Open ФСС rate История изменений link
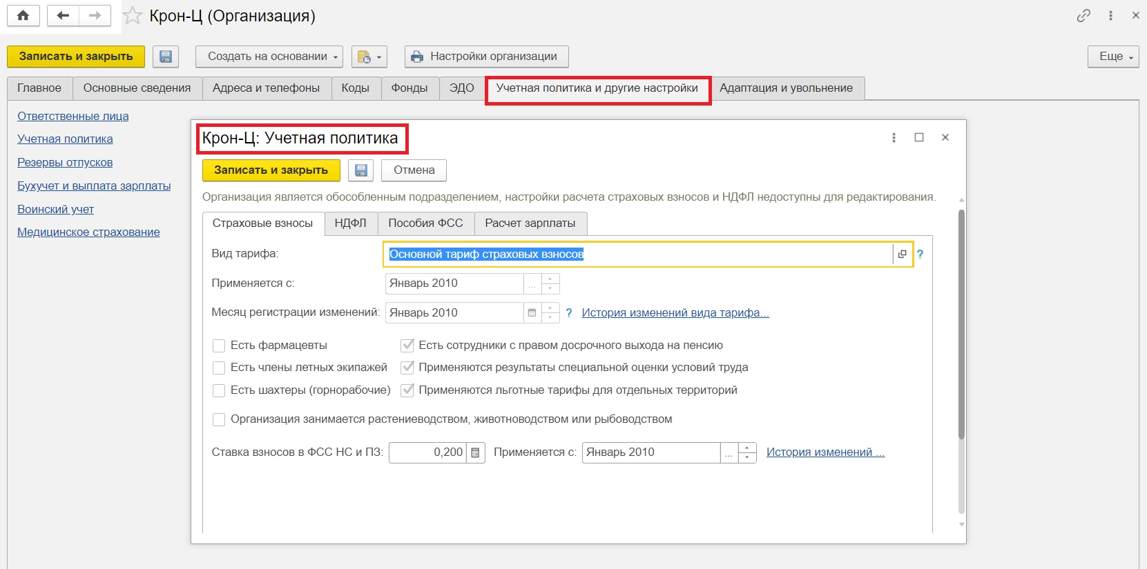 coord(825,452)
